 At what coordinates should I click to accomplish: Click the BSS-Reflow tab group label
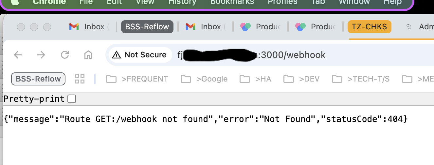[x=147, y=27]
